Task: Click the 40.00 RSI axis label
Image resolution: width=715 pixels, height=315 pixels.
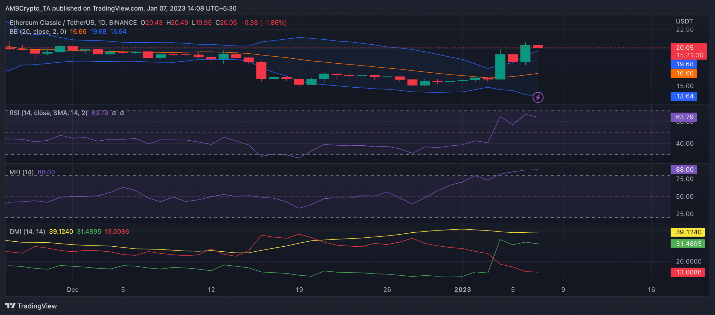Action: click(685, 143)
